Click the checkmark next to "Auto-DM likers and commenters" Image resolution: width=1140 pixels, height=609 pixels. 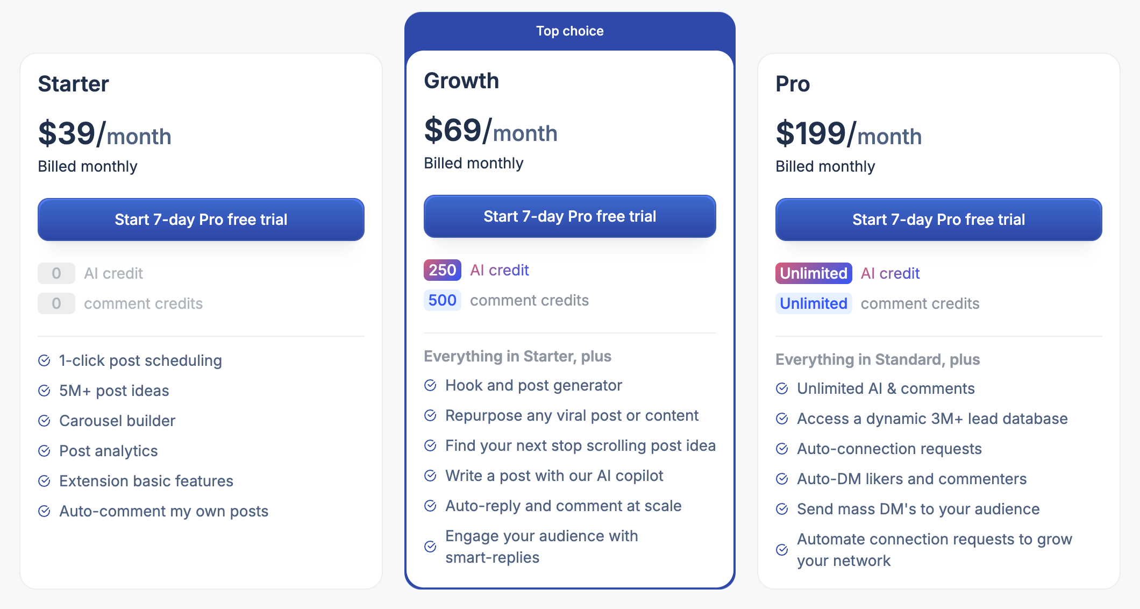pos(782,479)
